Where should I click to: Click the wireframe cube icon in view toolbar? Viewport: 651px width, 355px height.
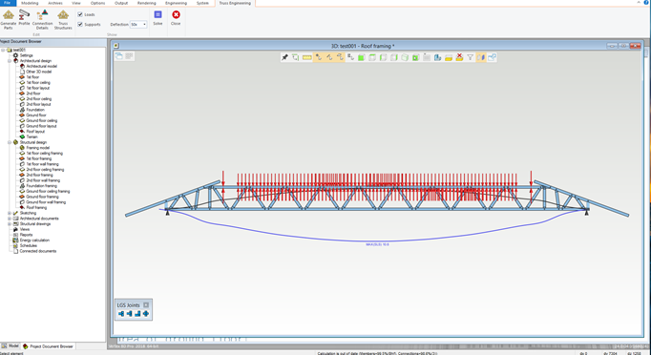tap(405, 57)
